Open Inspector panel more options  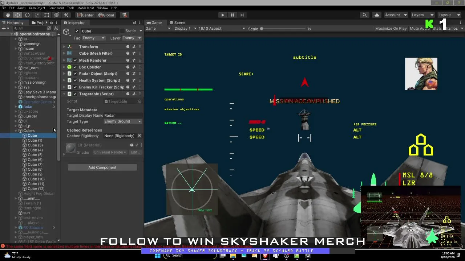140,22
